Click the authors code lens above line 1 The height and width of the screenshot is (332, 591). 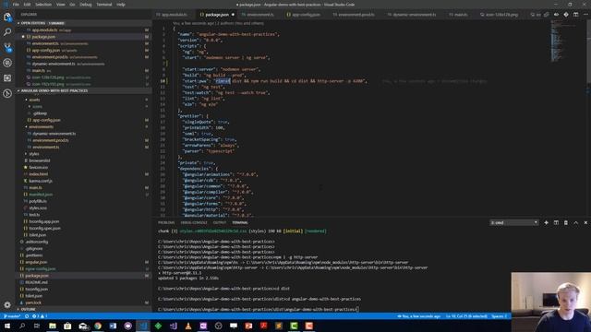(x=218, y=23)
